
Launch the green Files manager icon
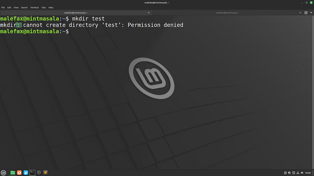[x=13, y=173]
